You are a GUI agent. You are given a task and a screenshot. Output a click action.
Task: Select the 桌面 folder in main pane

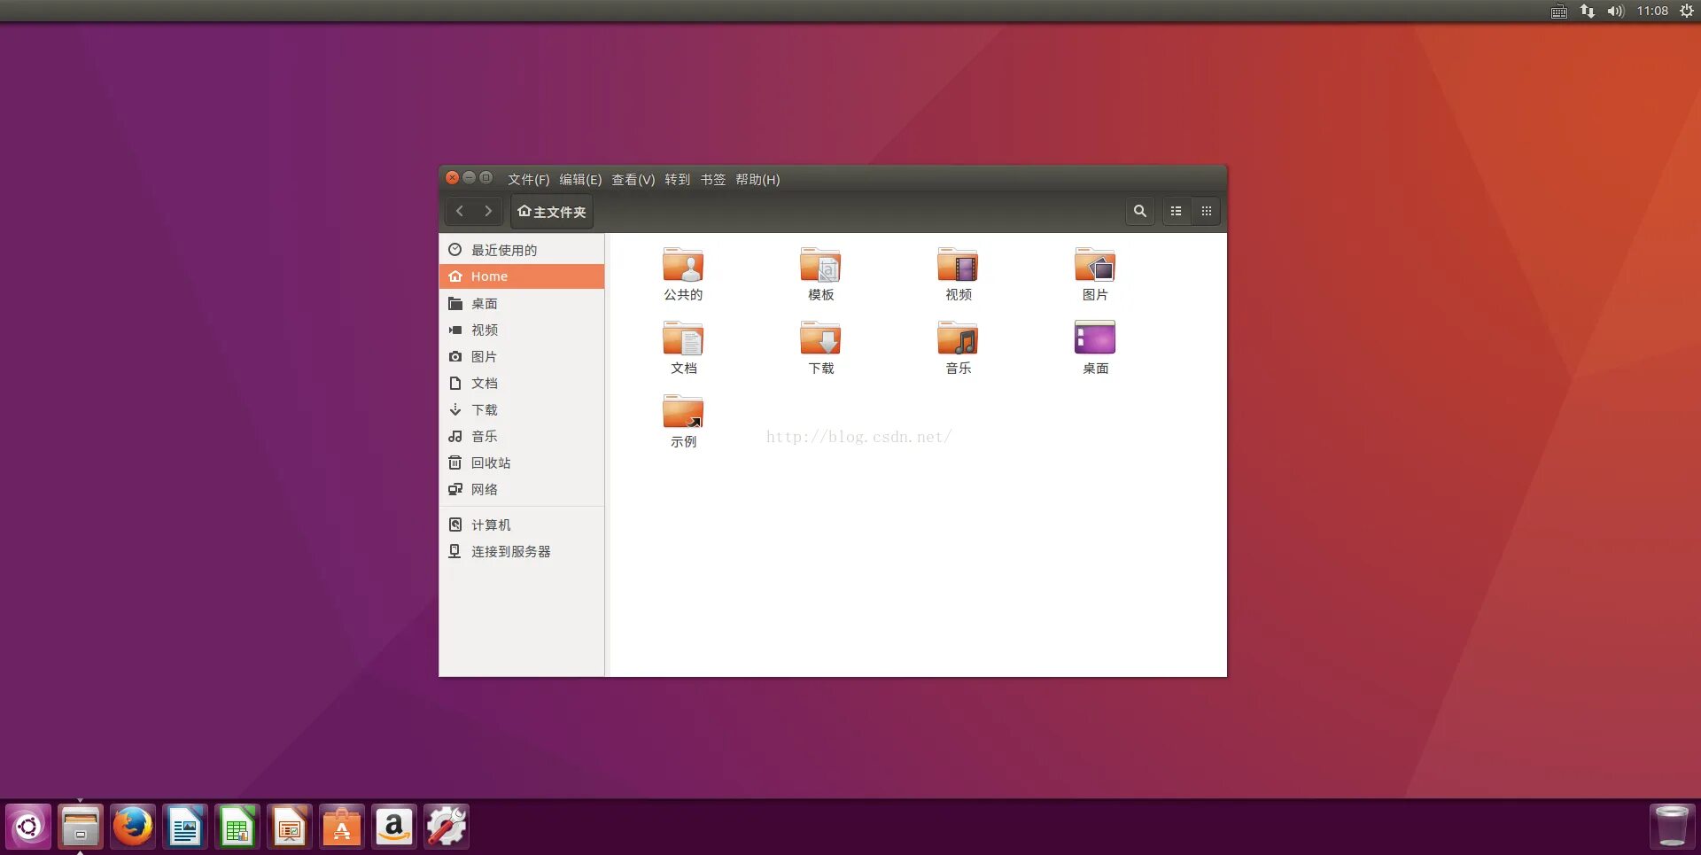click(x=1095, y=338)
